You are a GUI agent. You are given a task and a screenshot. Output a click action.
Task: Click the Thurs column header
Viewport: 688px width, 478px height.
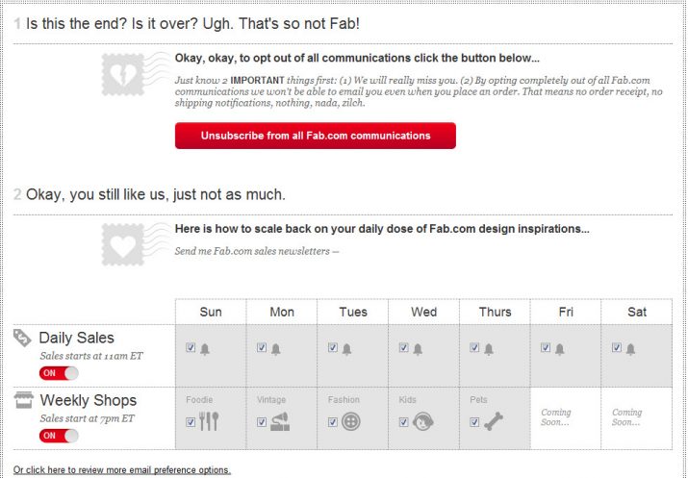495,312
